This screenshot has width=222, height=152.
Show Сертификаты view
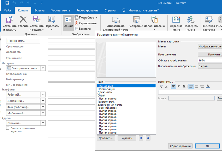click(86, 23)
